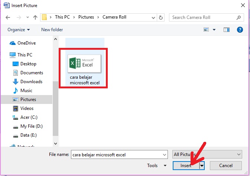Screen dimensions: 250x176
Task: Open Downloads in the sidebar
Action: [32, 82]
